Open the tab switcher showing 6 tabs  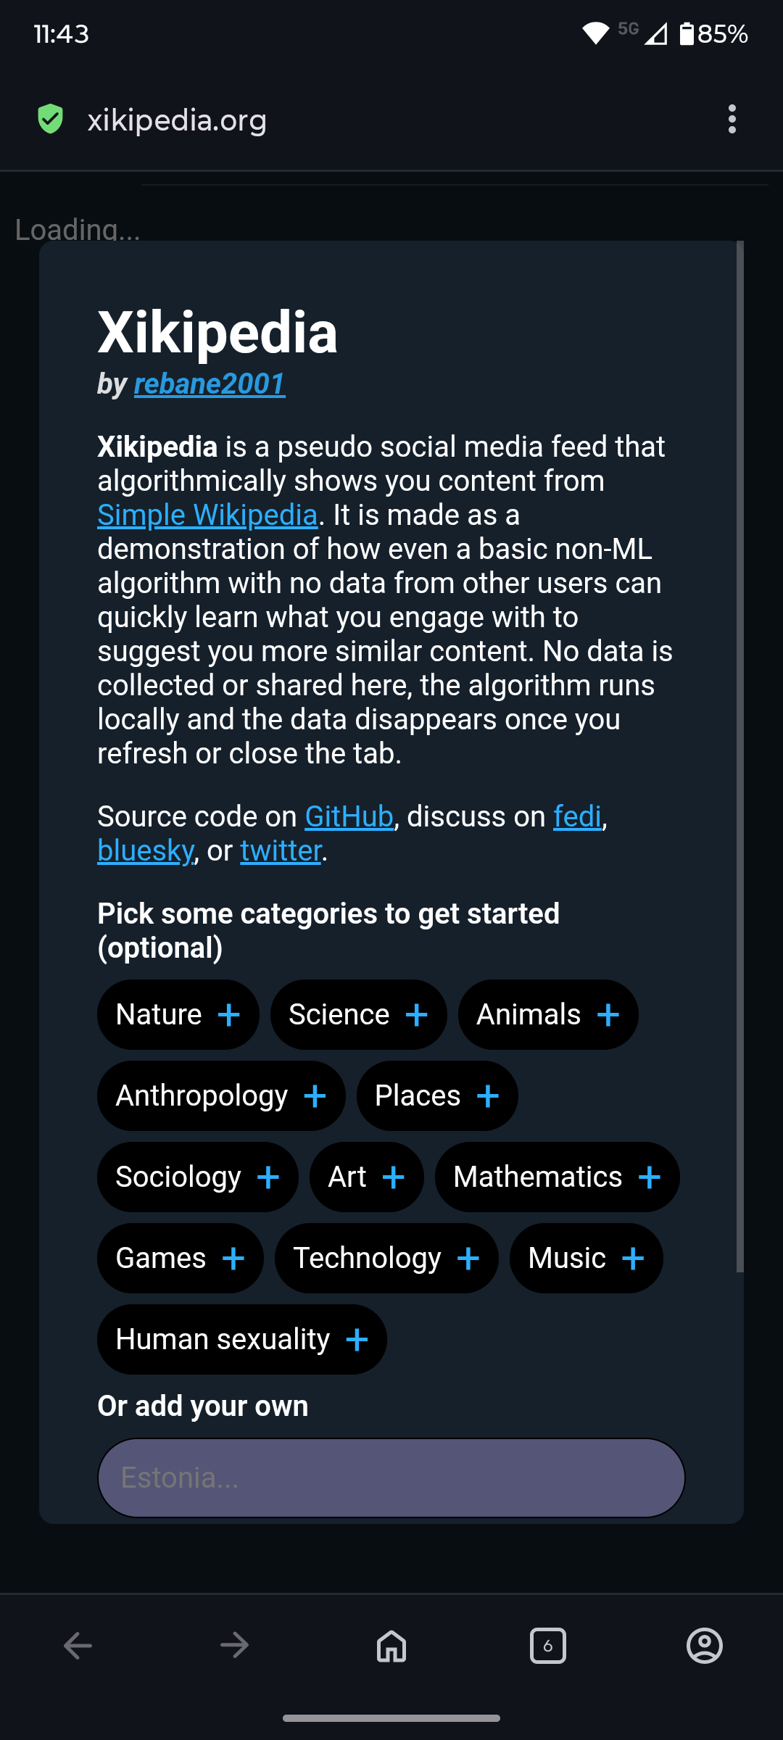click(x=548, y=1646)
